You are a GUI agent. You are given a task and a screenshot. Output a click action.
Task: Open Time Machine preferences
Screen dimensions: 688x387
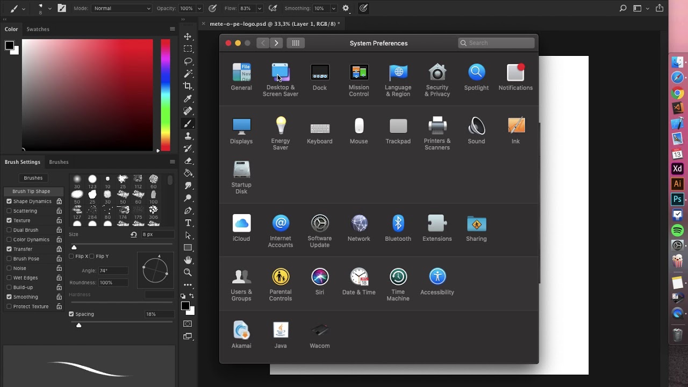tap(398, 284)
